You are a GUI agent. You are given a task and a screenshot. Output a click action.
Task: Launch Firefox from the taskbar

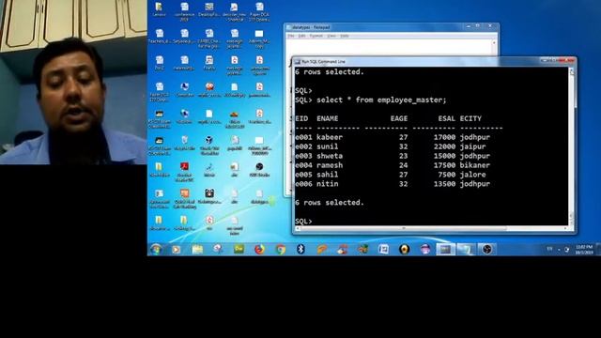(x=259, y=250)
